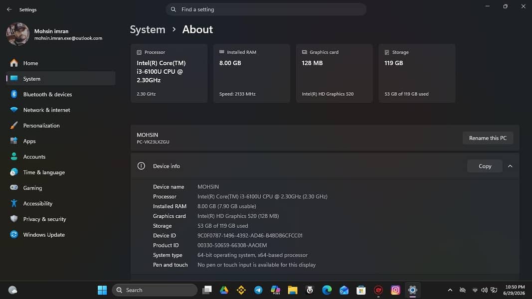Click the Mohsin imran profile picture

point(17,34)
